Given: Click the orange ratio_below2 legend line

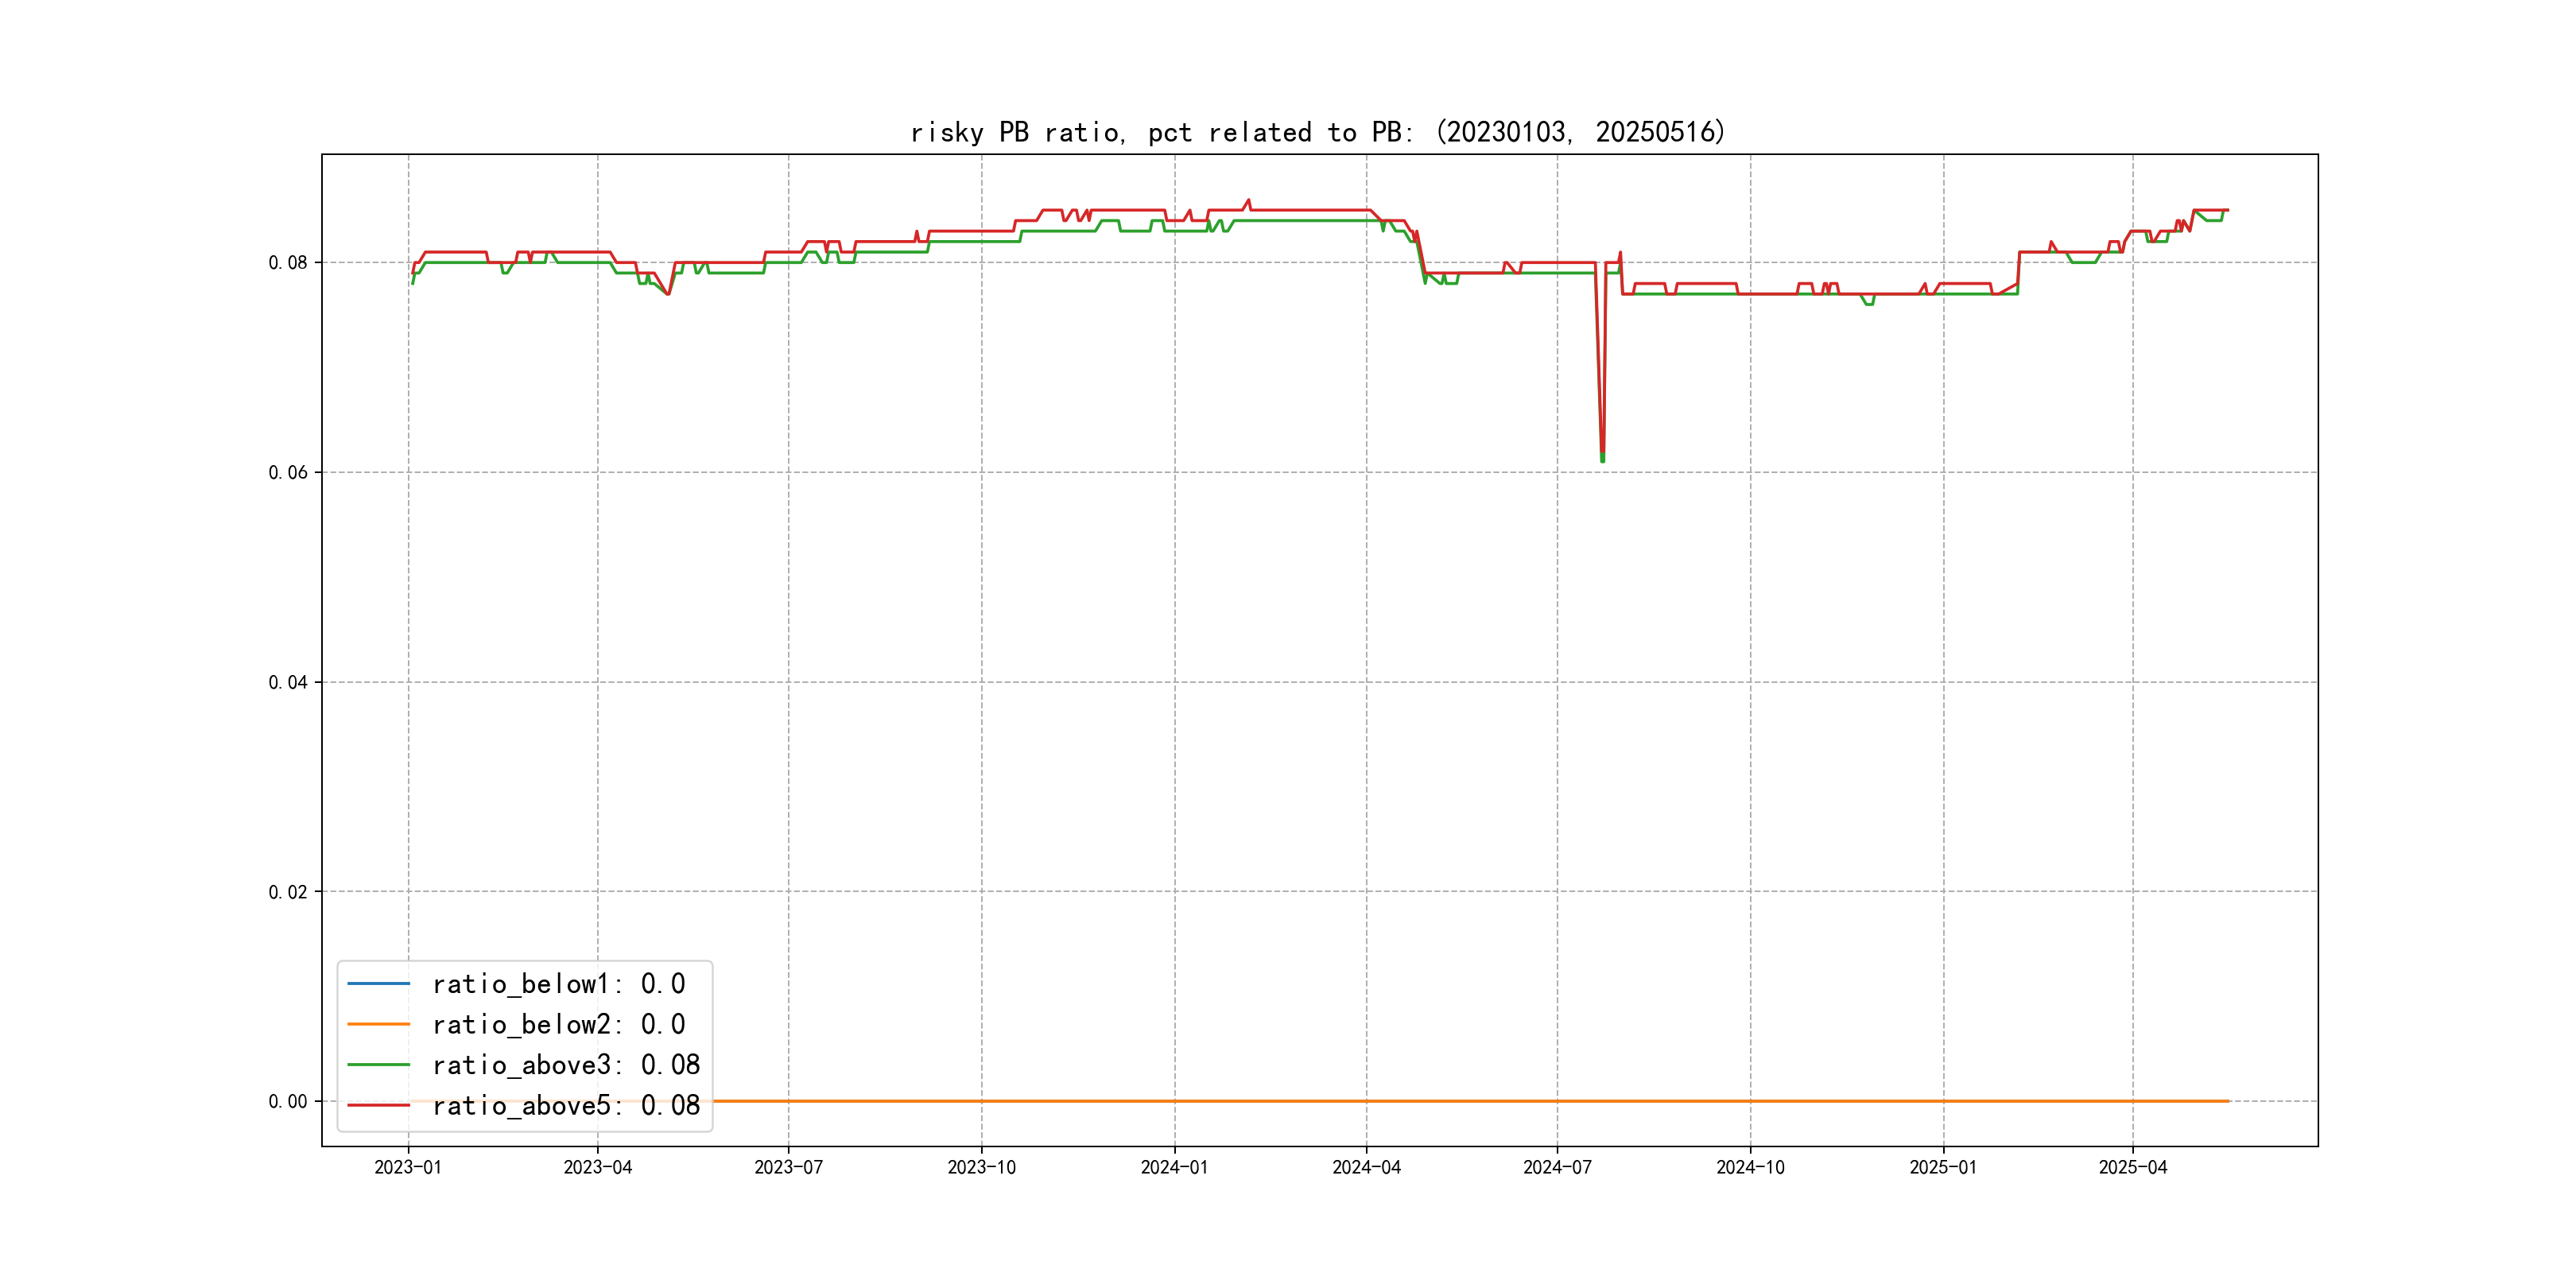Looking at the screenshot, I should pyautogui.click(x=378, y=1024).
